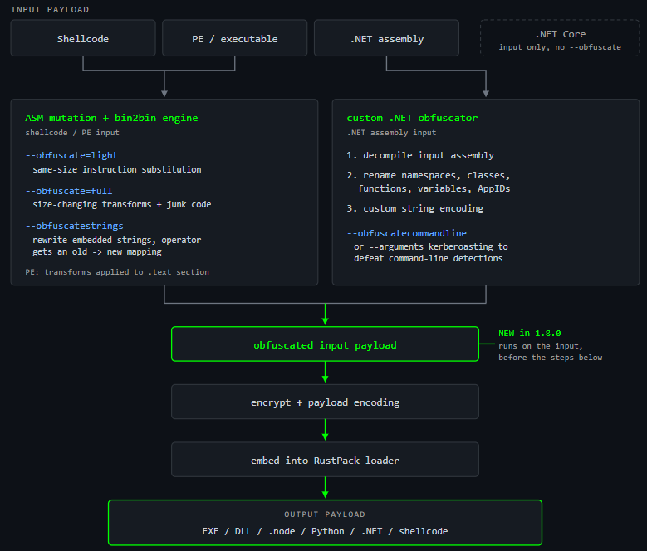Click the 'embed into RustPack loader' box

325,460
